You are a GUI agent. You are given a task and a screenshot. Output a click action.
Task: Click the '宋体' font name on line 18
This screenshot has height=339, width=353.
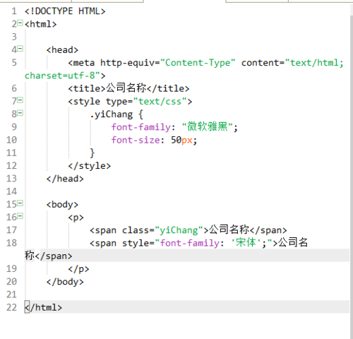(x=246, y=243)
